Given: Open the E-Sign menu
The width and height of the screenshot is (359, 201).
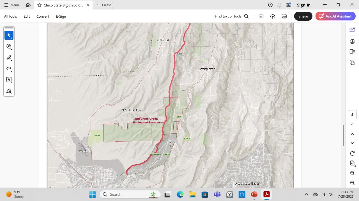Looking at the screenshot, I should click(61, 16).
